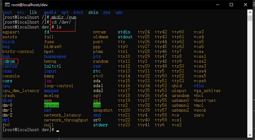This screenshot has width=255, height=140.
Task: Minimize the terminal window
Action: click(x=218, y=5)
